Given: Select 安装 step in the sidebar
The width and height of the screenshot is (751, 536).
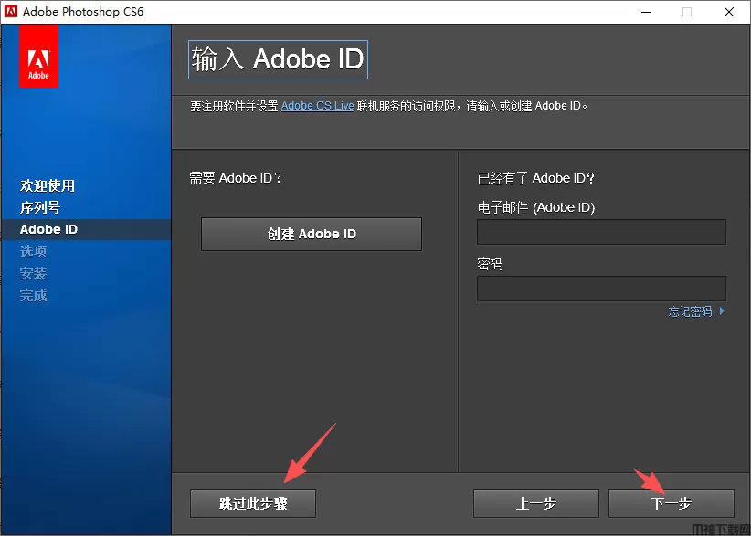Looking at the screenshot, I should coord(34,273).
